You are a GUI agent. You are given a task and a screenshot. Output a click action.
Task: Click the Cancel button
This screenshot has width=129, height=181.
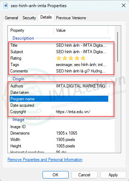(x=84, y=175)
